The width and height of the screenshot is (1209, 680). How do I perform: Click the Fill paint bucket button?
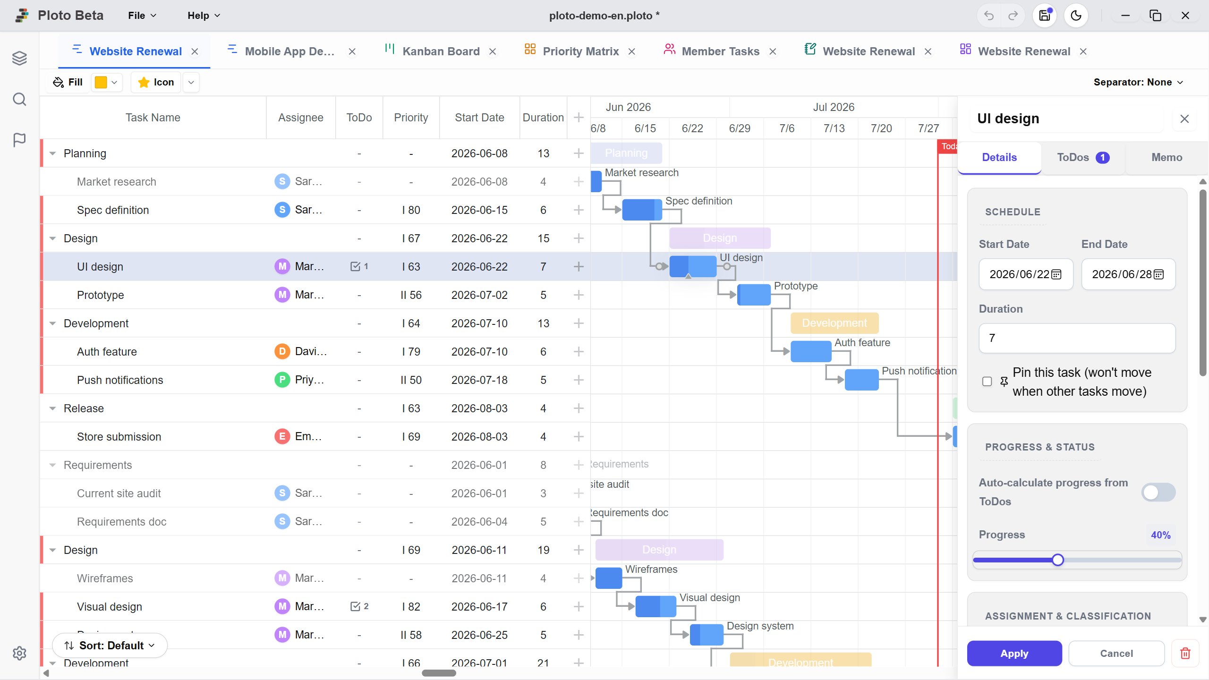(68, 82)
